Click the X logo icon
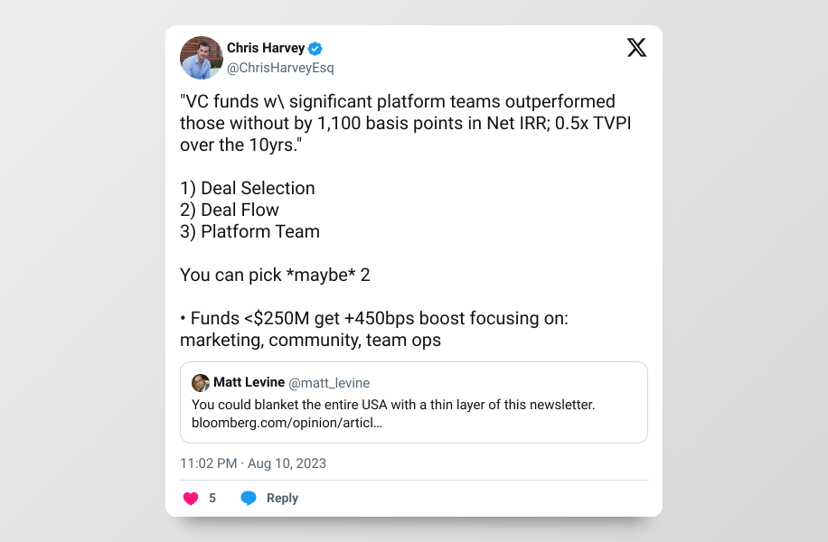Image resolution: width=828 pixels, height=542 pixels. (636, 48)
